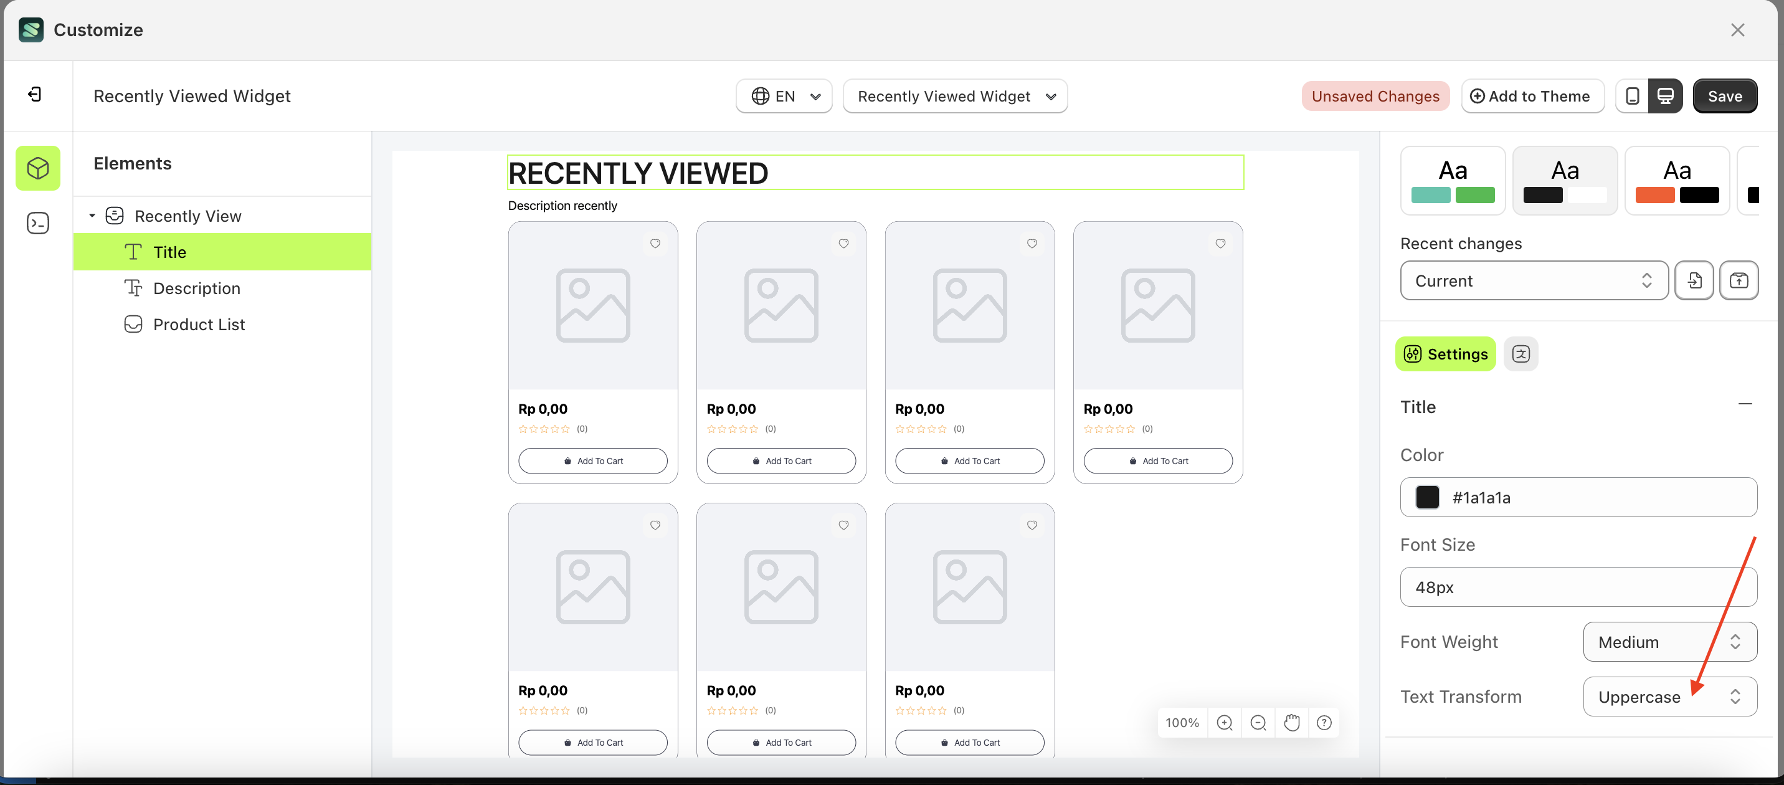This screenshot has width=1784, height=785.
Task: Open the Recently Viewed Widget selector
Action: point(955,95)
